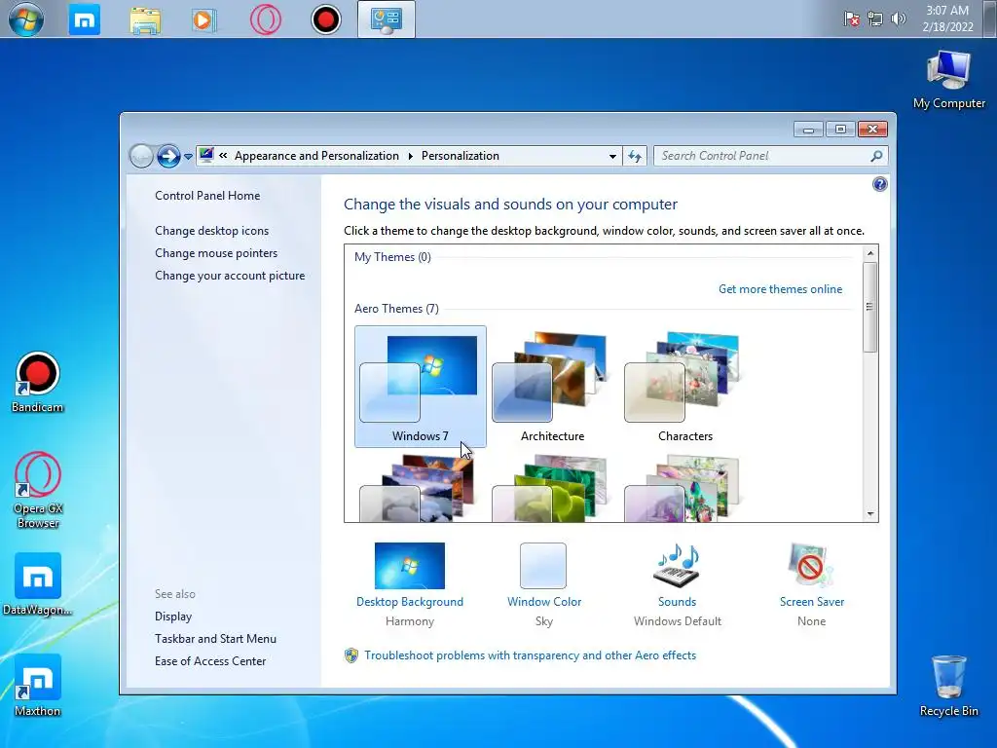997x748 pixels.
Task: Select the DataWagon desktop icon
Action: click(38, 584)
